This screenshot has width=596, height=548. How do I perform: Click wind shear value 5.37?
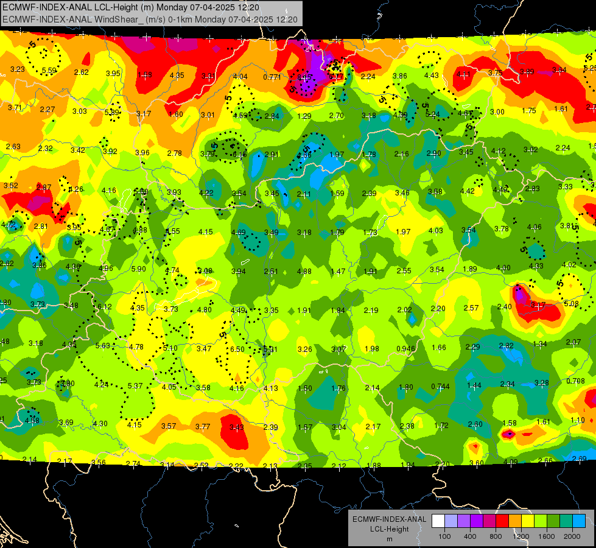(x=135, y=385)
